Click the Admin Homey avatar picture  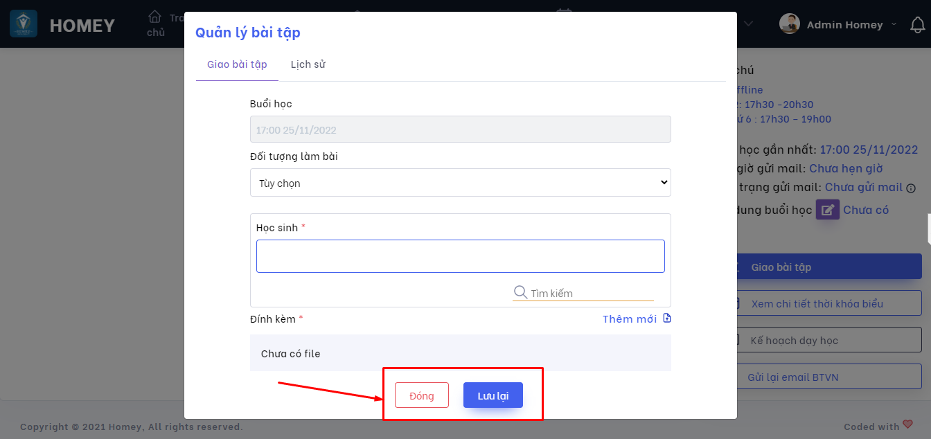789,24
